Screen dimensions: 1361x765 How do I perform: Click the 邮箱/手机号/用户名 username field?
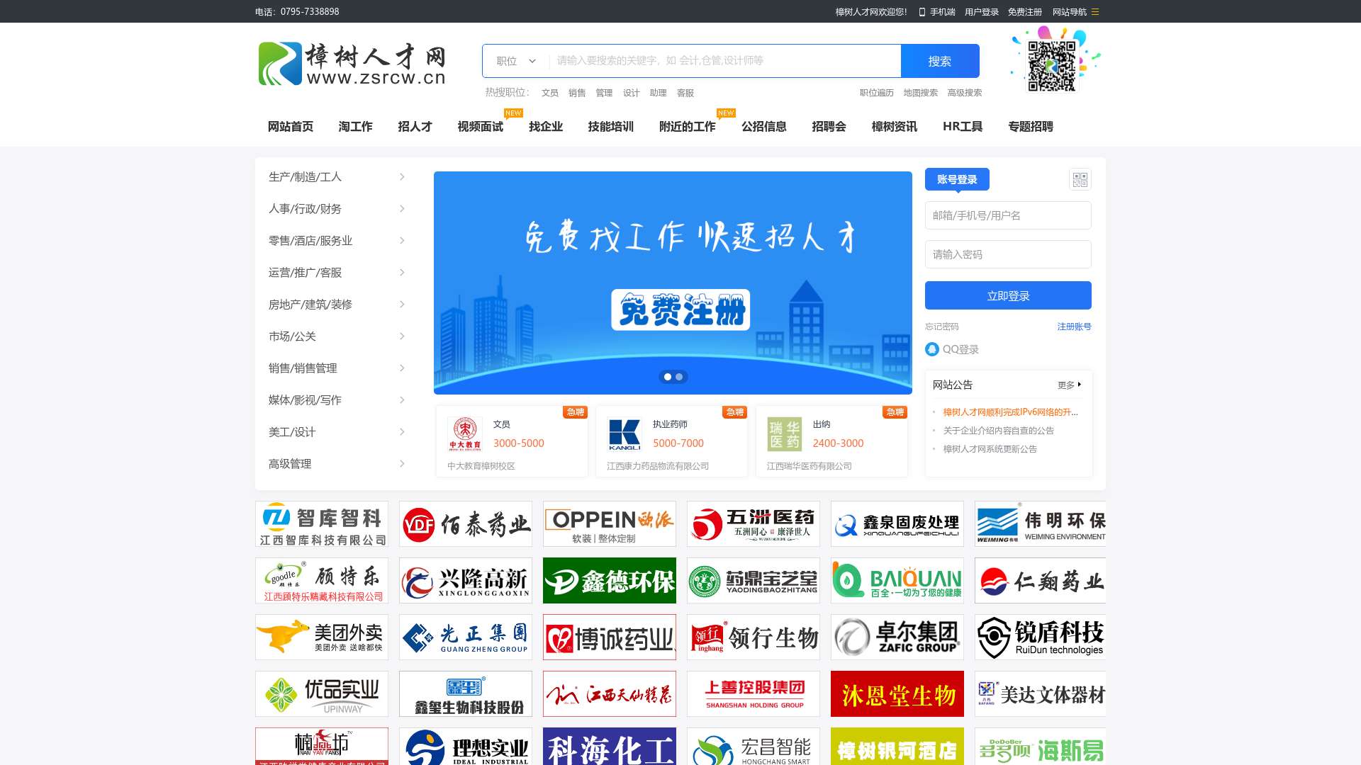click(1008, 215)
